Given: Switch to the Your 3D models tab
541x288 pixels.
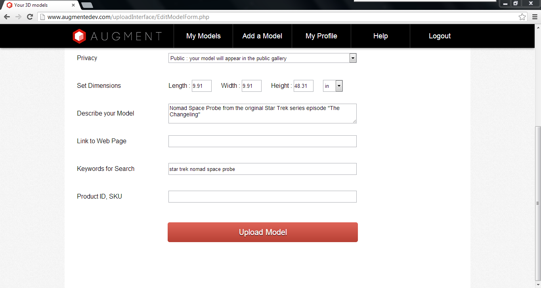Looking at the screenshot, I should click(40, 6).
